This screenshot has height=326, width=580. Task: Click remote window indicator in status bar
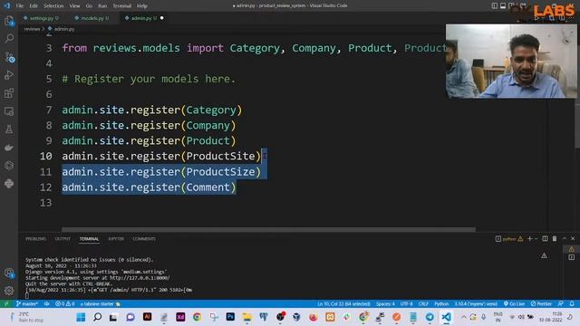(6, 304)
